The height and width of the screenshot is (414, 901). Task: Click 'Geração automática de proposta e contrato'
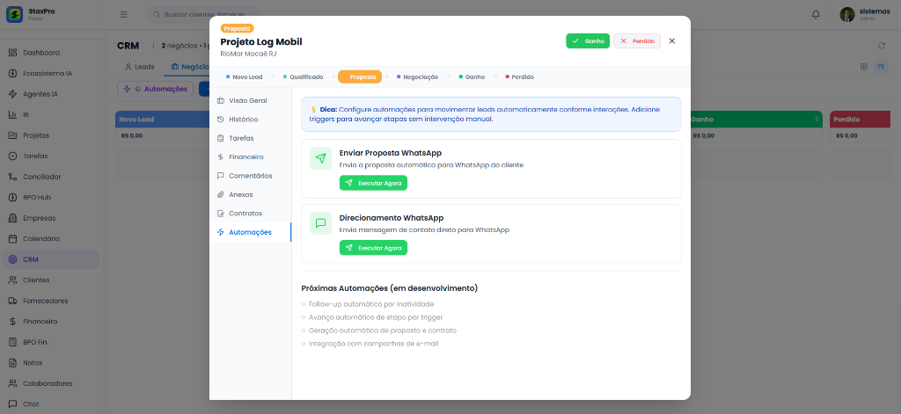383,330
